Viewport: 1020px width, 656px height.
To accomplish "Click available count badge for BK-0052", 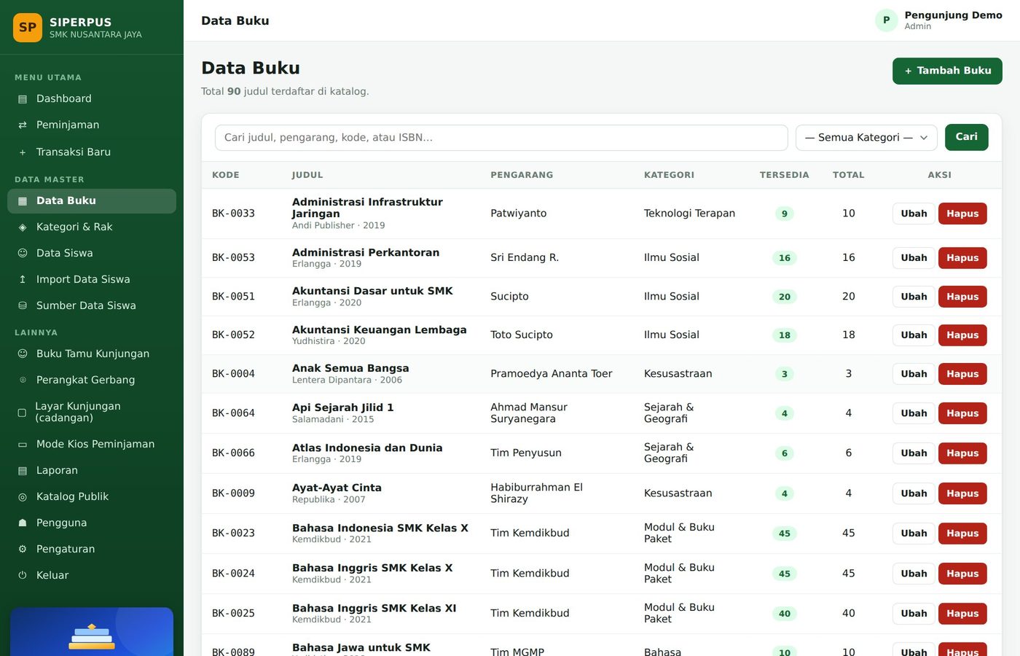I will (785, 335).
